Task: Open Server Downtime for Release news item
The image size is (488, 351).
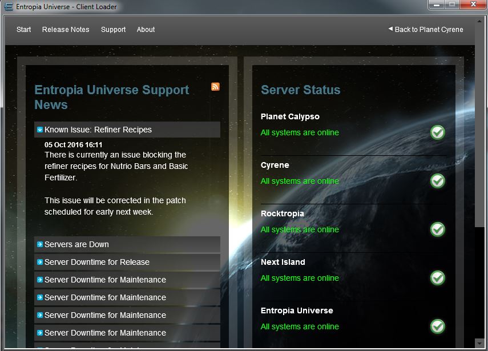Action: click(127, 262)
